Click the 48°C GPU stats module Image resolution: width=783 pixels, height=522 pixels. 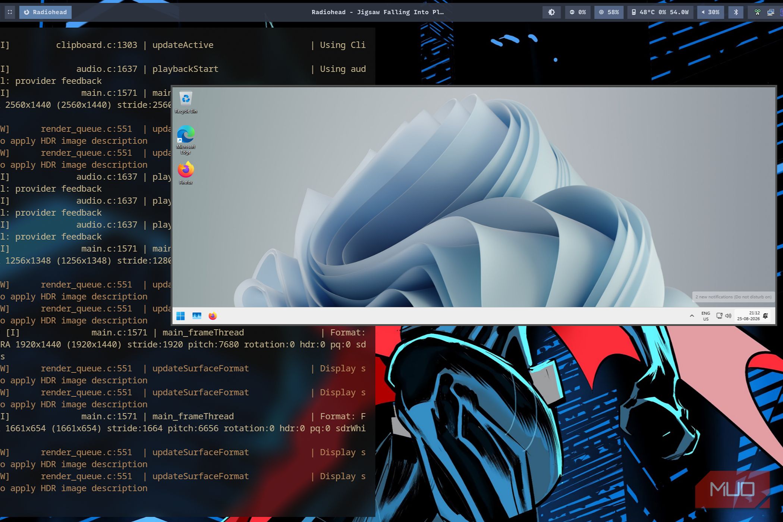(x=660, y=12)
